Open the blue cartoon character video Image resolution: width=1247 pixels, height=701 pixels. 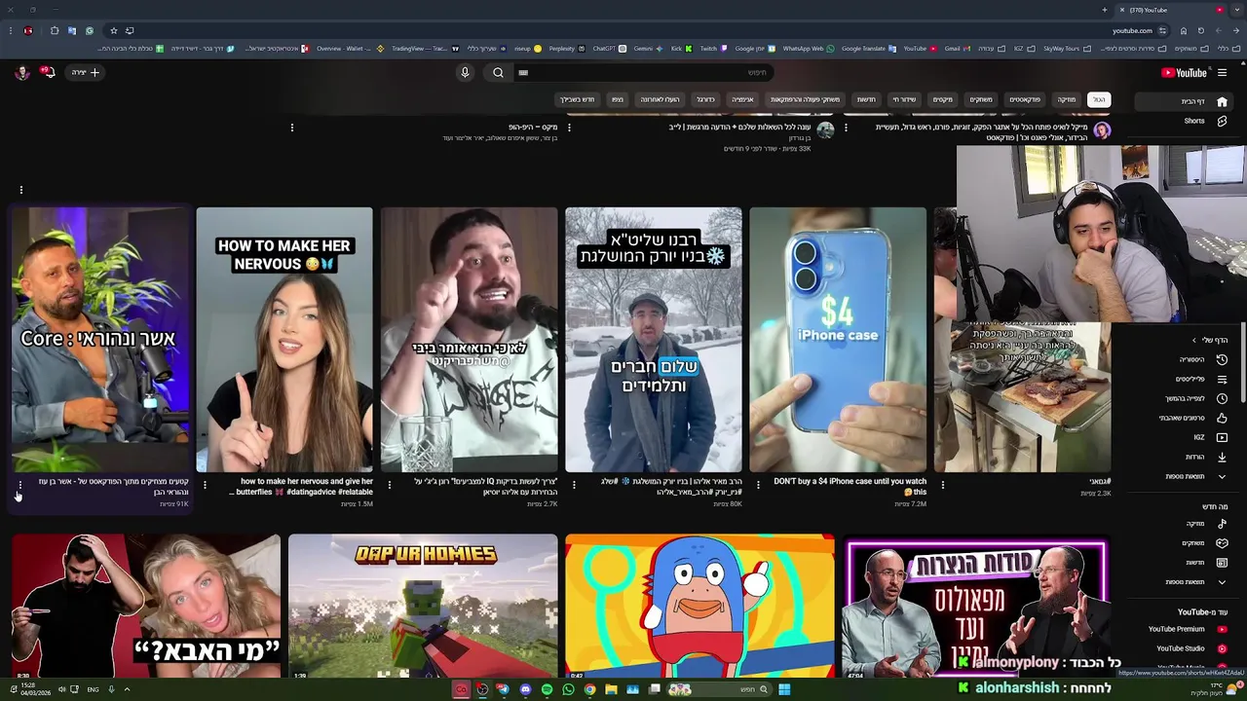point(699,606)
